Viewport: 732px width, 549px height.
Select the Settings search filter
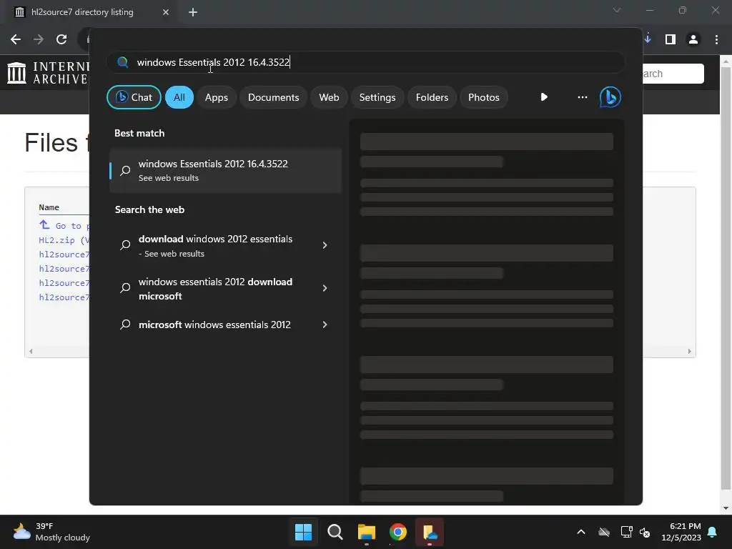(x=377, y=97)
